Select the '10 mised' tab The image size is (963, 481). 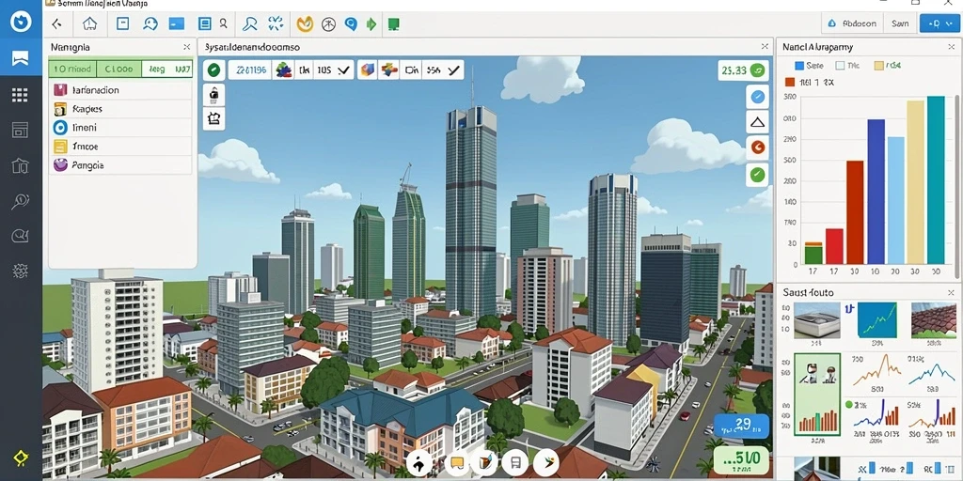point(72,70)
